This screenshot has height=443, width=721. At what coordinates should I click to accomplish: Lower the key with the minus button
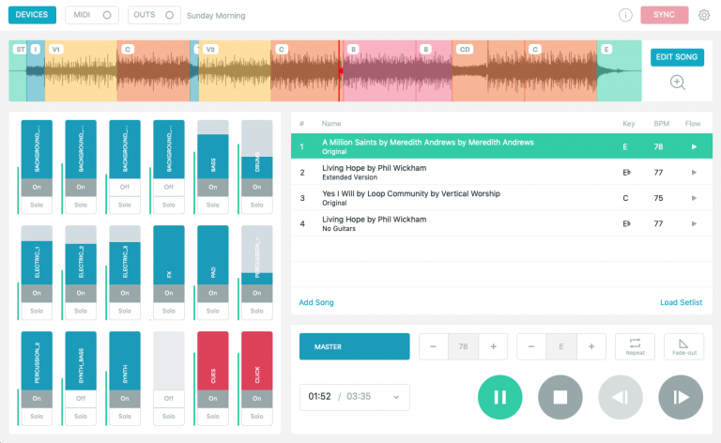click(531, 347)
